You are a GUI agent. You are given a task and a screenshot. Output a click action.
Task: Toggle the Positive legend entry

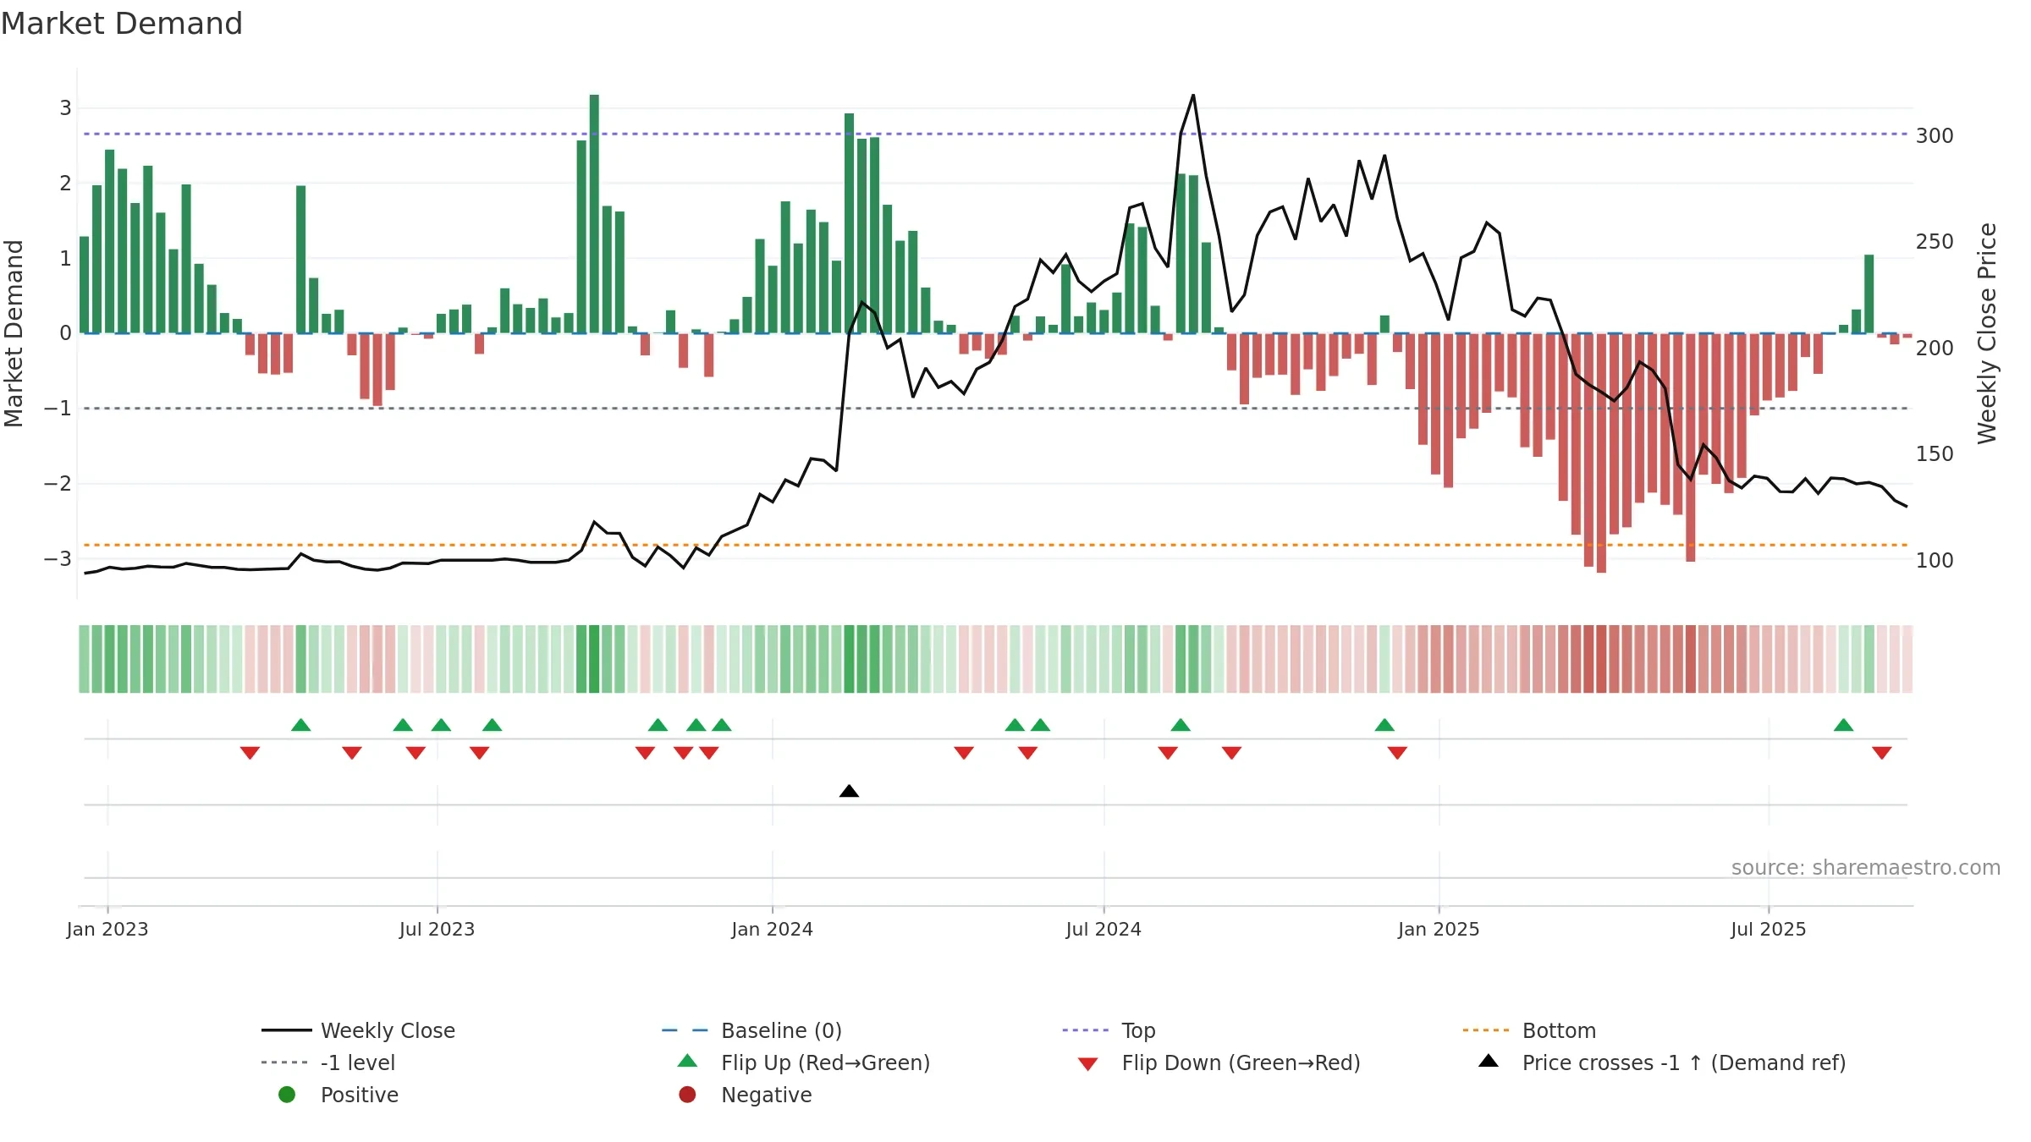(x=338, y=1095)
